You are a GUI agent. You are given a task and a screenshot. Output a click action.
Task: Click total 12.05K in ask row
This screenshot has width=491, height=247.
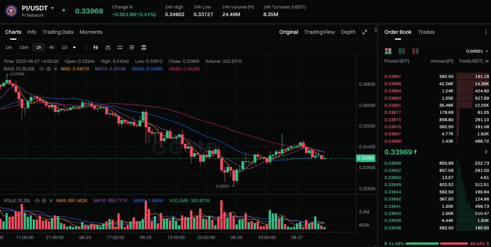[482, 105]
